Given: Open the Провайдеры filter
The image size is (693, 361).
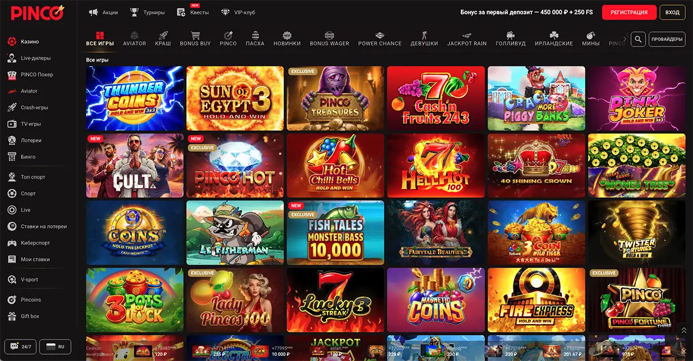Looking at the screenshot, I should [x=667, y=39].
